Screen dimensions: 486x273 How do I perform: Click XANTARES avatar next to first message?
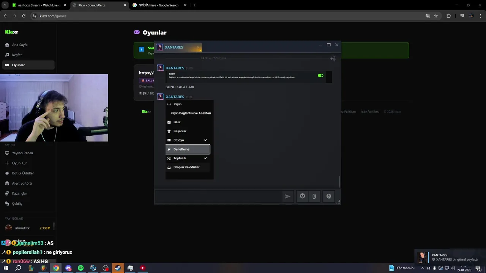(161, 68)
